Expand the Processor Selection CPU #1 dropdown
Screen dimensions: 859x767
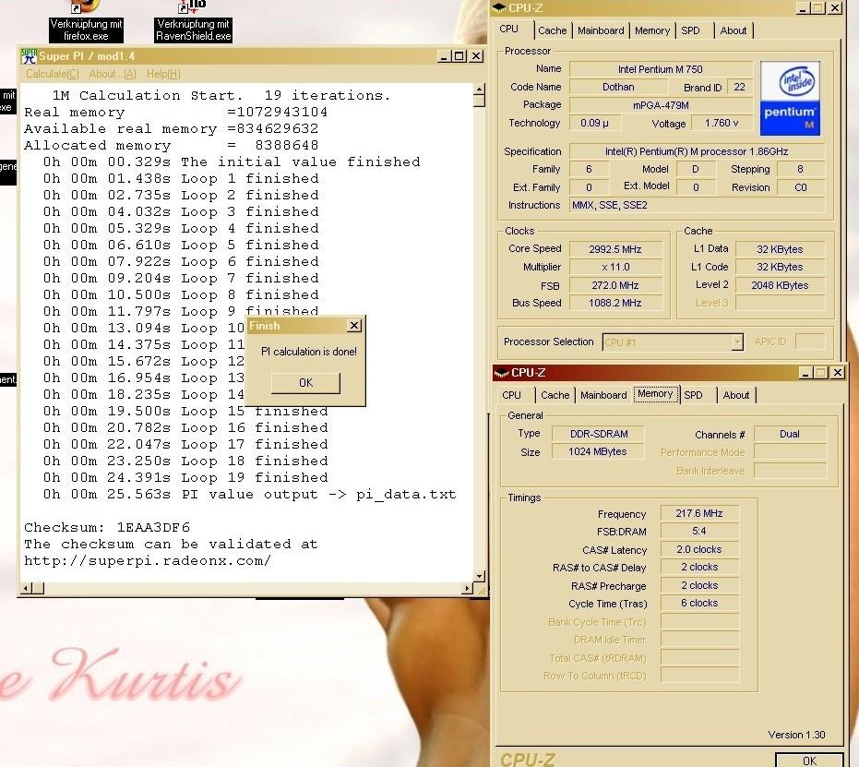737,342
